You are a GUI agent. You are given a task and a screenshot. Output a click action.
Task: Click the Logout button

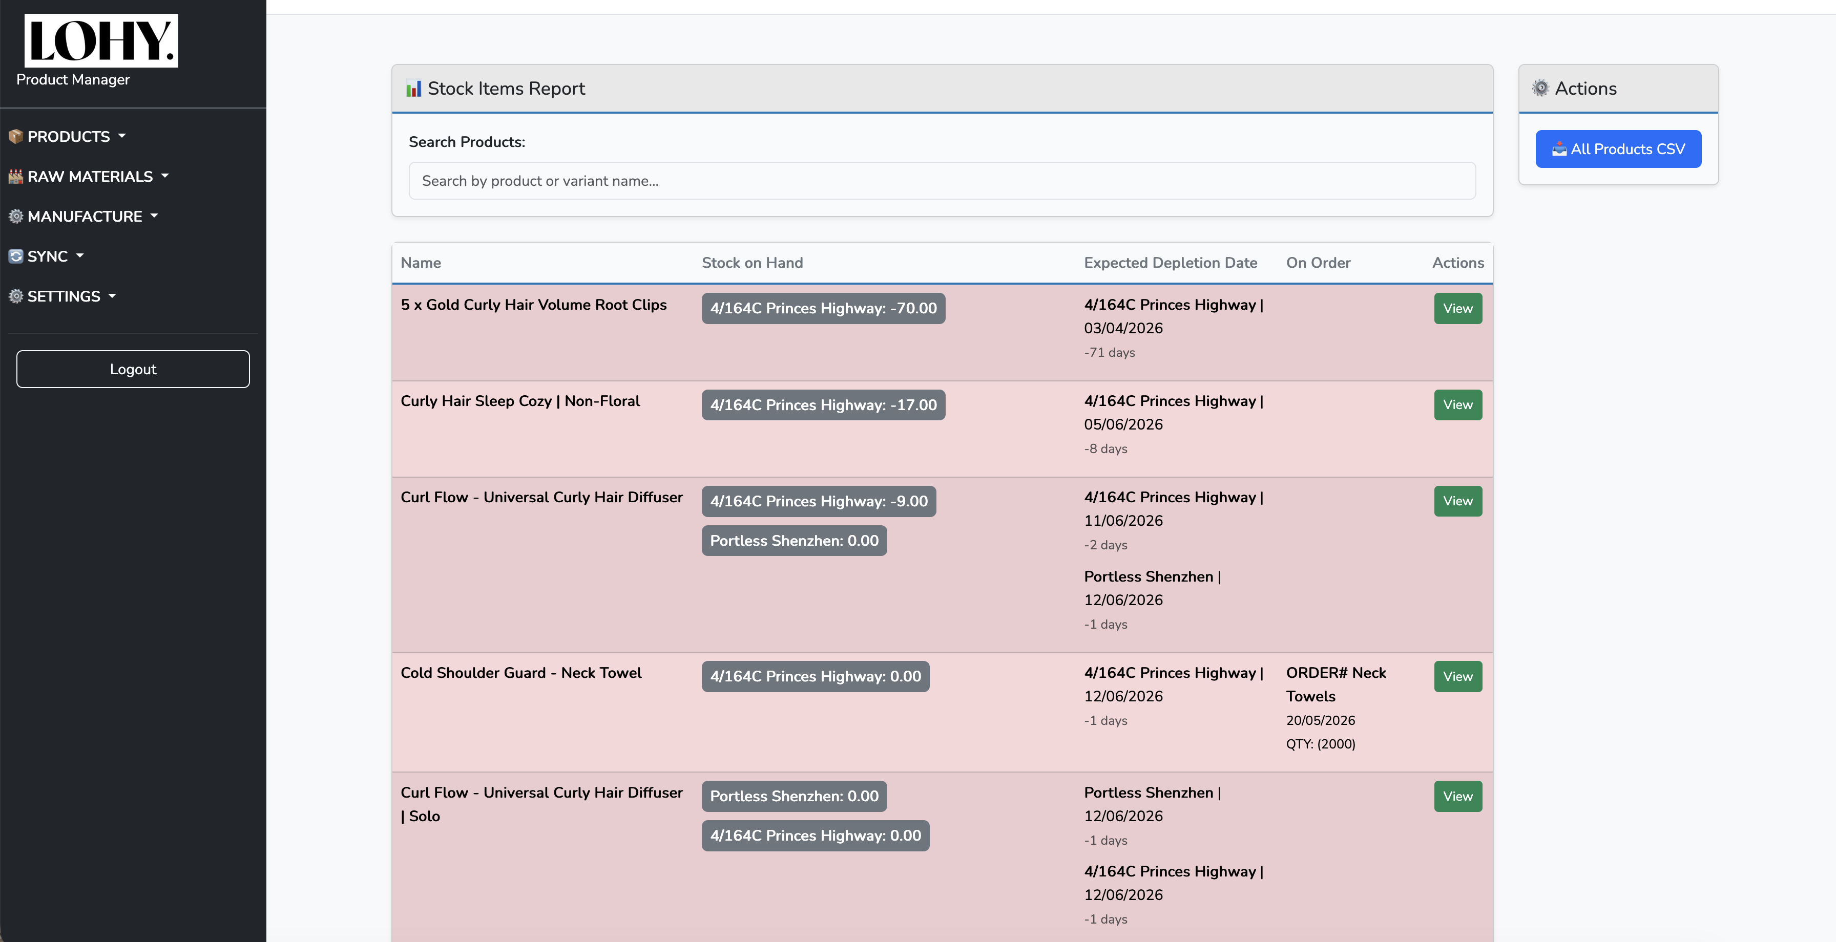(133, 369)
